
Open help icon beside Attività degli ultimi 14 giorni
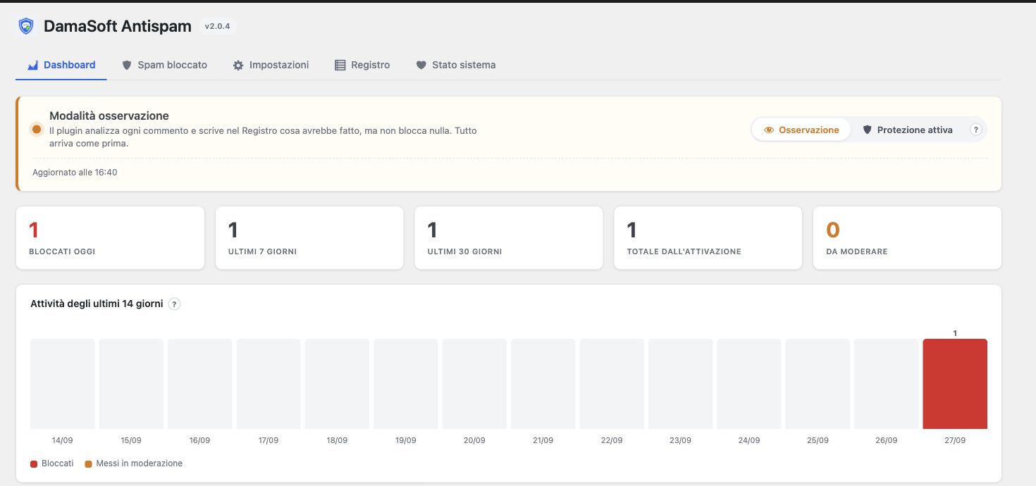pyautogui.click(x=175, y=304)
